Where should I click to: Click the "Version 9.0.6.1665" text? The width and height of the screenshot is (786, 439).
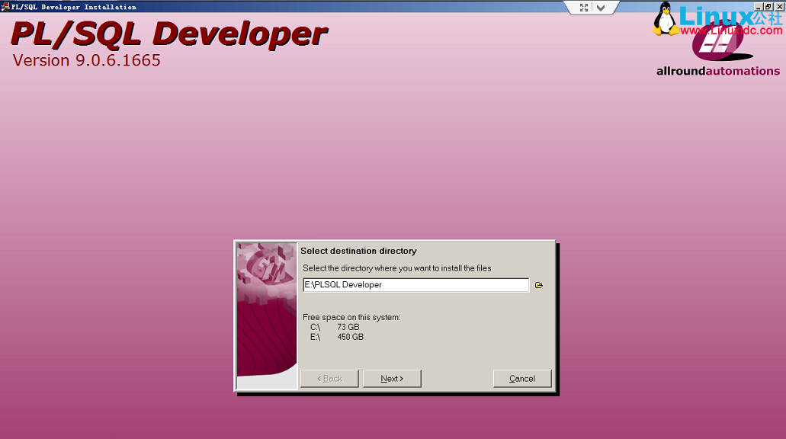point(86,60)
